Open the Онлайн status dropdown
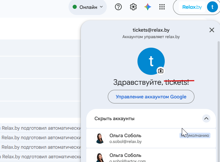The height and width of the screenshot is (162, 220). tap(88, 7)
